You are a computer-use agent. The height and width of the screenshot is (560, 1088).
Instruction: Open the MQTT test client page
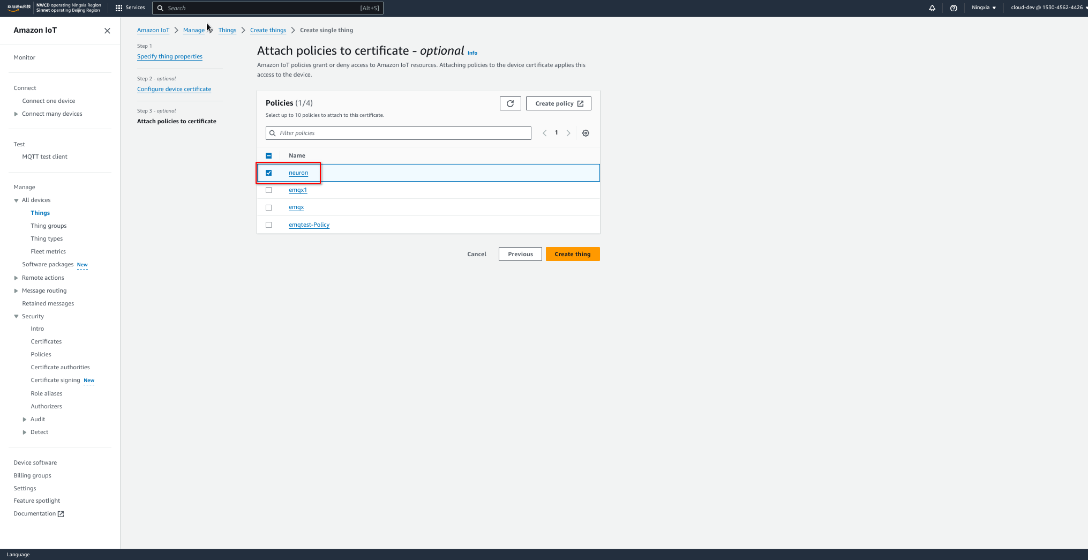44,156
